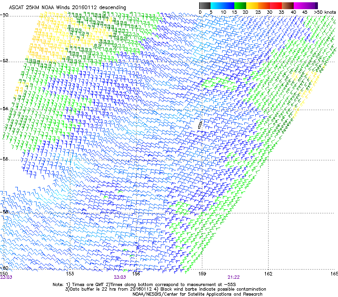
Task: Click the '-56' latitude label
Action: coord(4,159)
